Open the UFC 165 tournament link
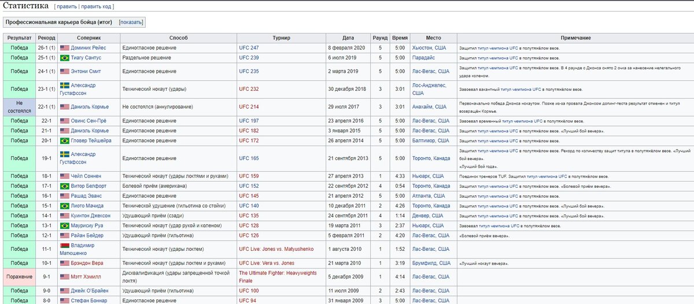Screen dimensions: 694x304 click(249, 158)
